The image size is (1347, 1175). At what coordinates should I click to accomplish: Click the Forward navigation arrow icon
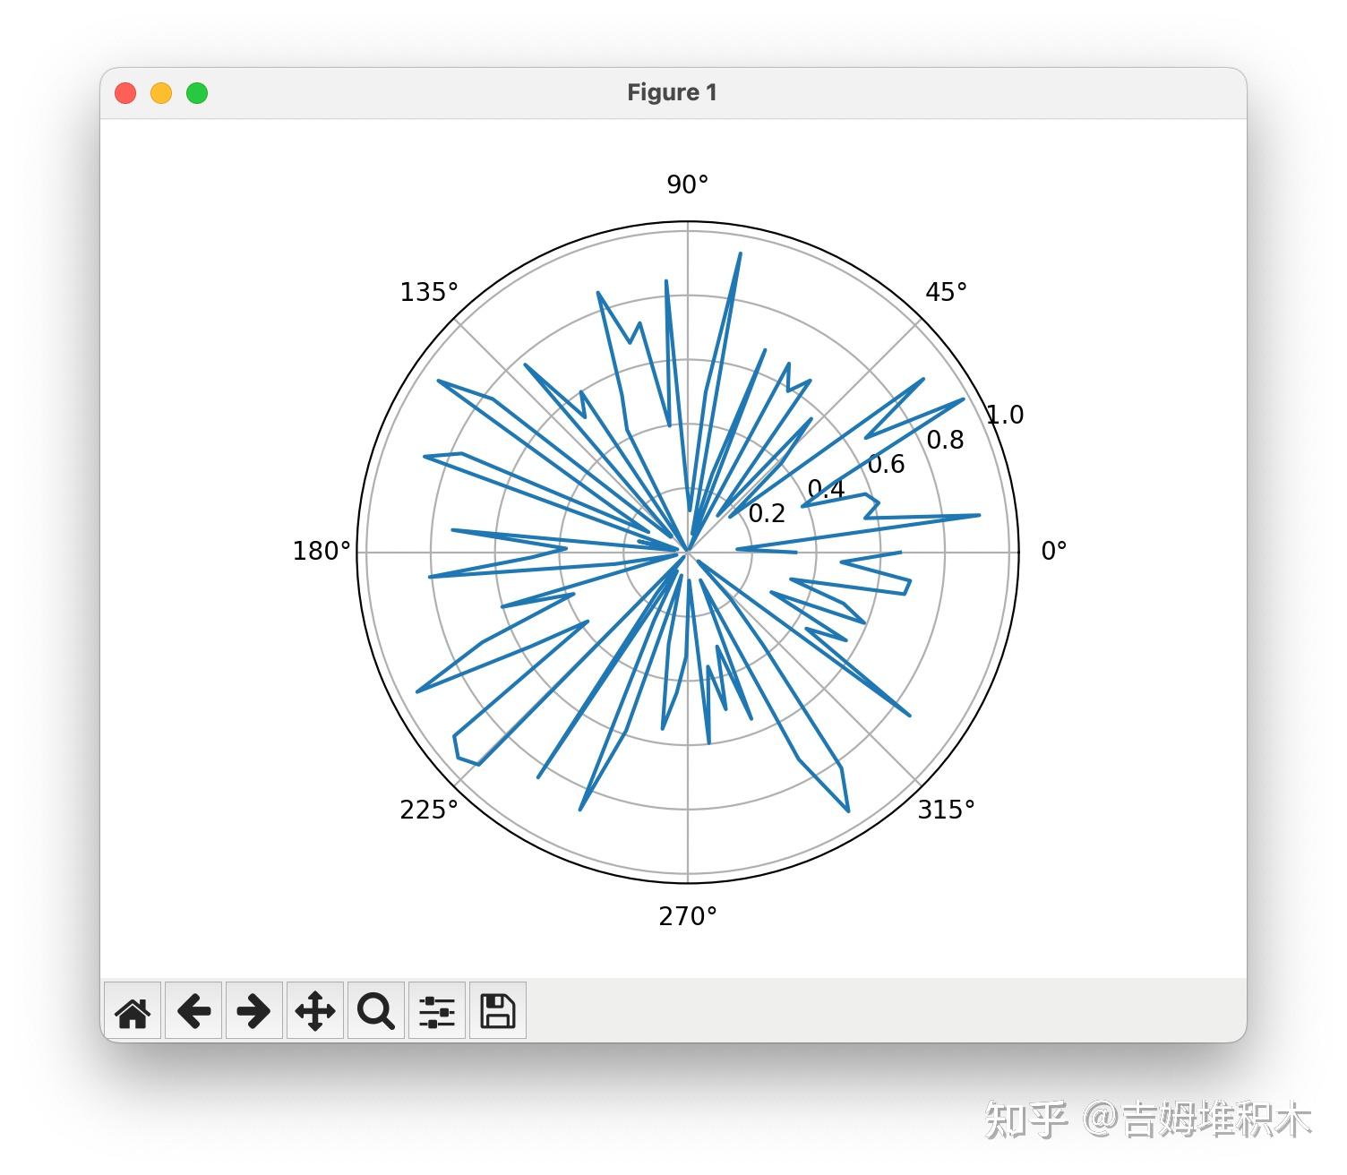tap(254, 1011)
